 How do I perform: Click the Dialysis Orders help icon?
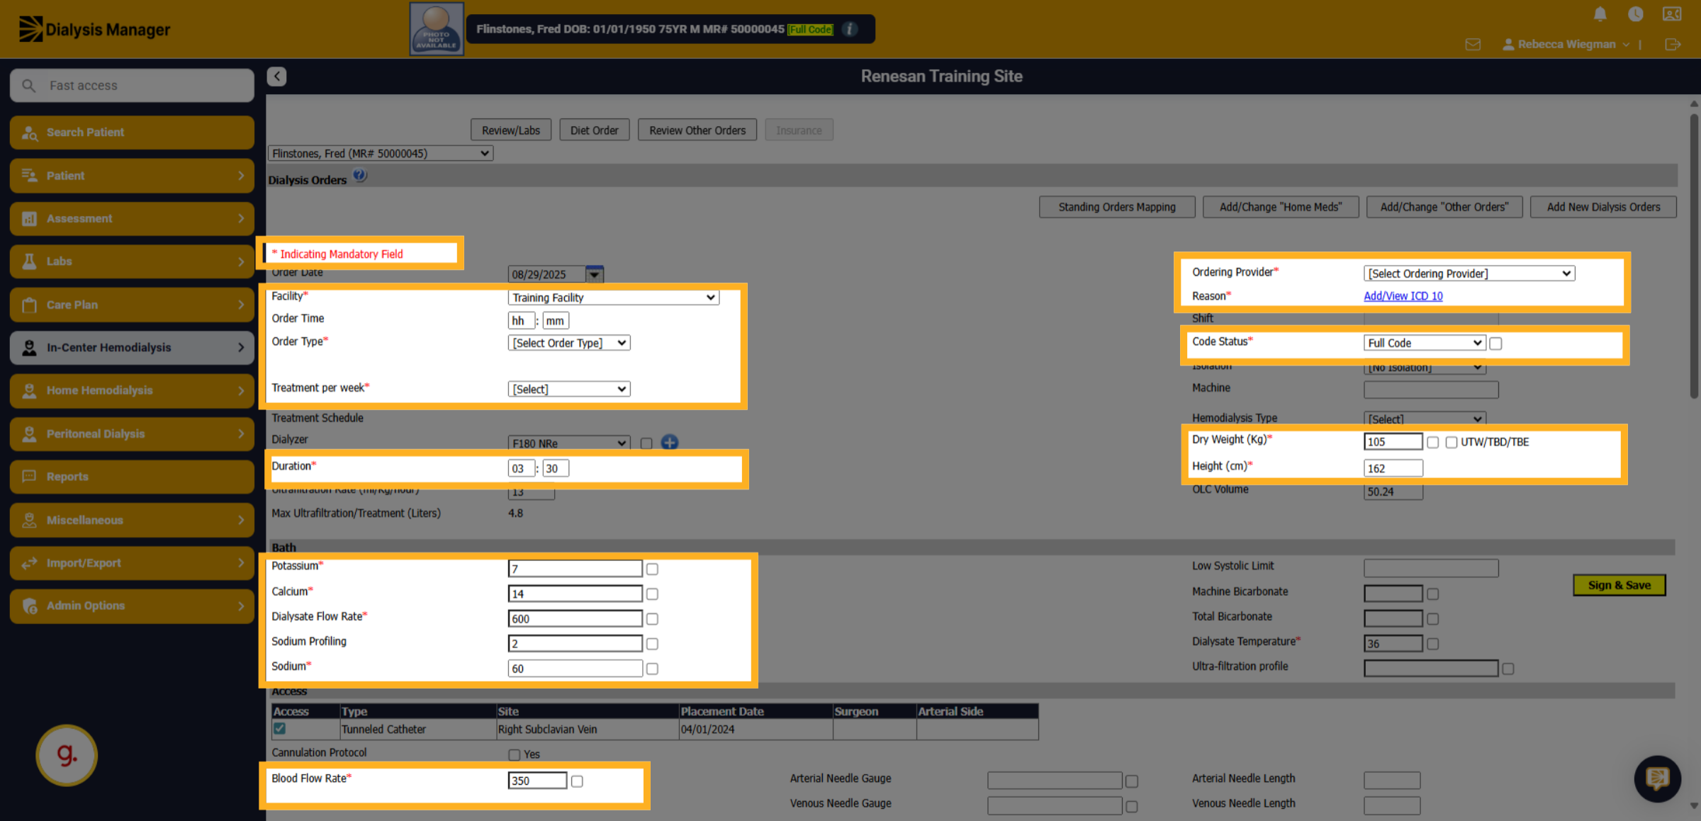click(360, 175)
